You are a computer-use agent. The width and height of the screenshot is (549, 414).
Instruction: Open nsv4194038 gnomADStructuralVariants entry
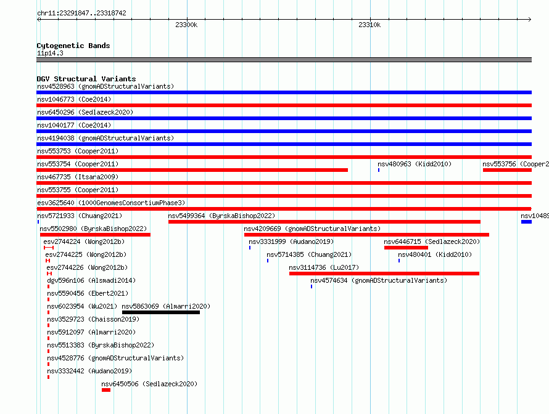tap(105, 138)
